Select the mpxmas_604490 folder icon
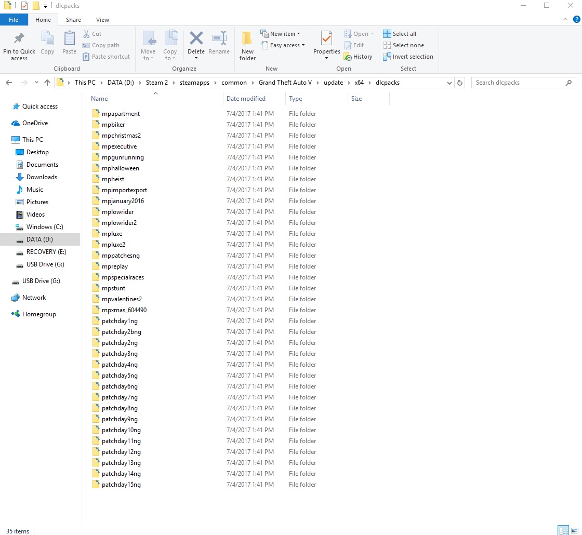The height and width of the screenshot is (535, 582). 96,310
